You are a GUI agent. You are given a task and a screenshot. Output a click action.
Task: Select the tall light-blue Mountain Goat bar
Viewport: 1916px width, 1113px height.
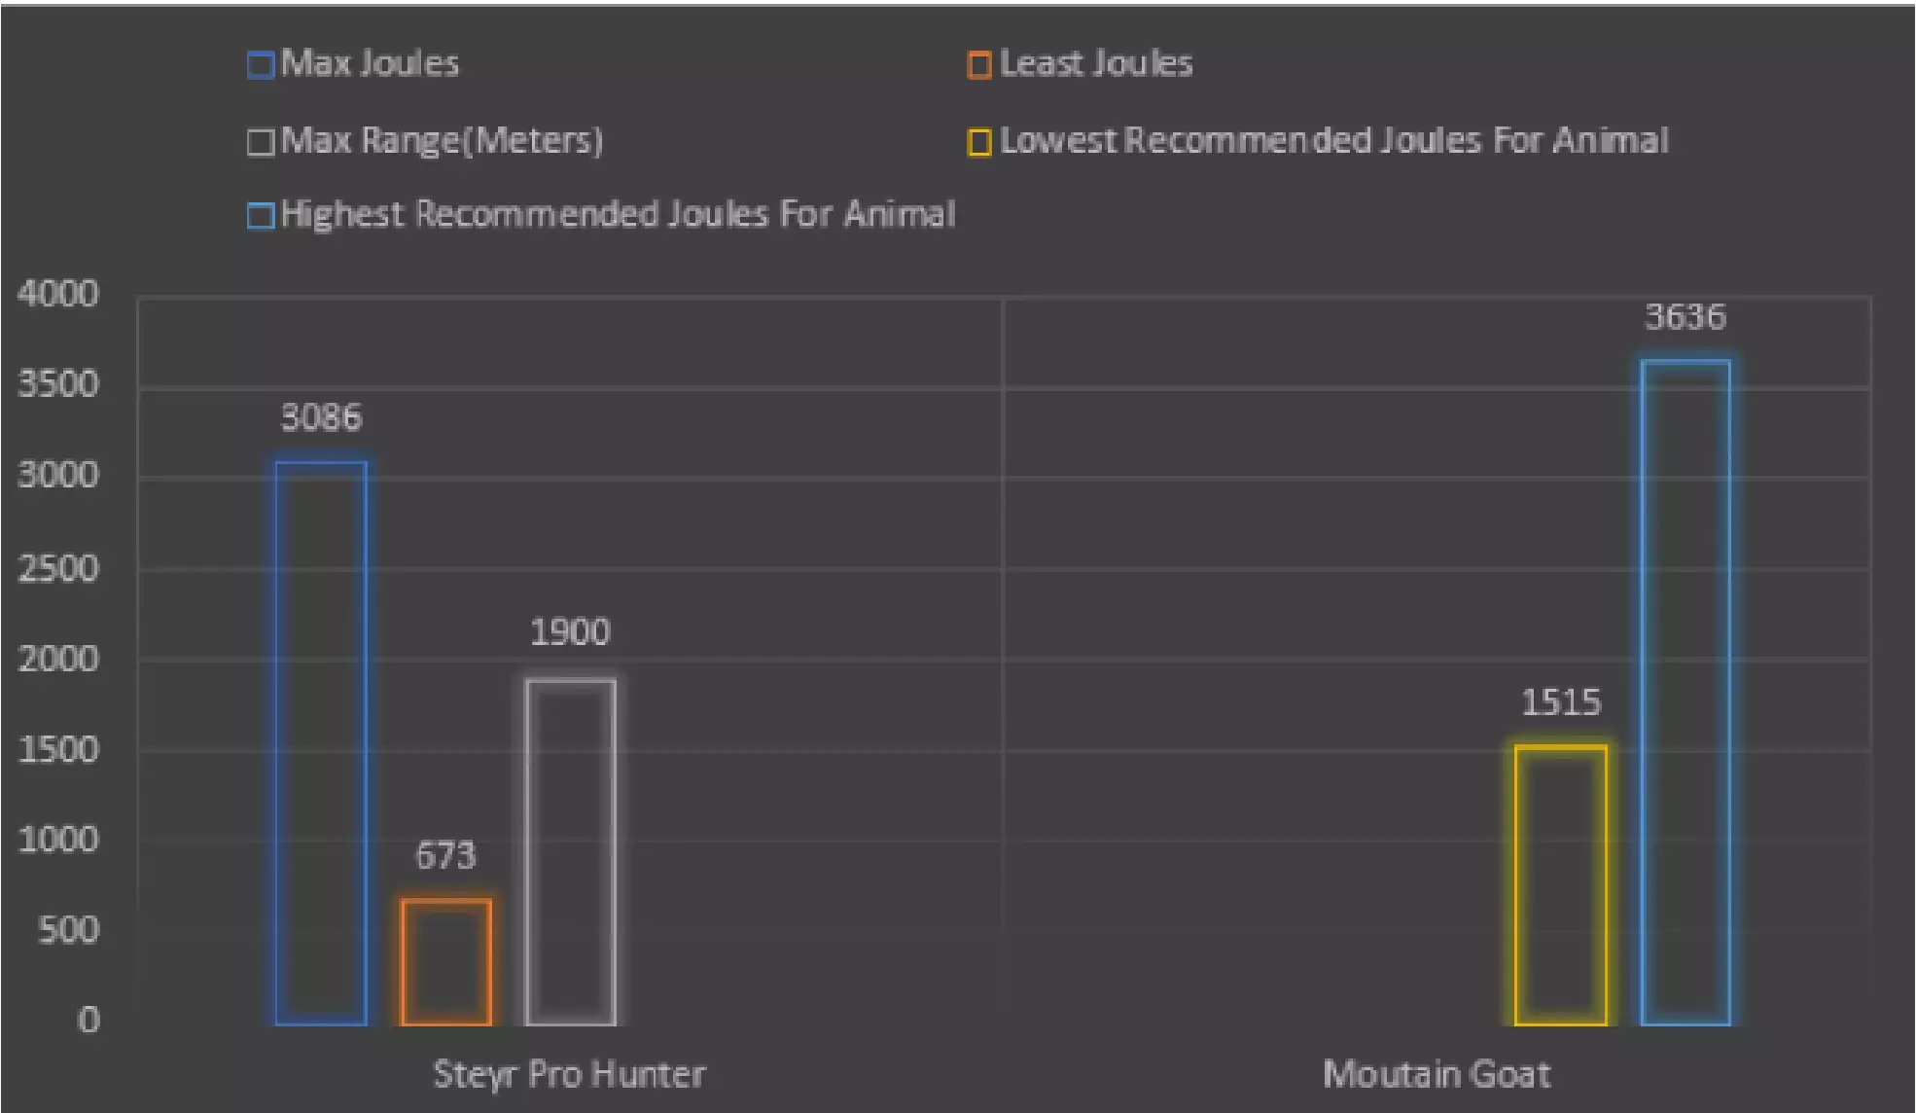point(1685,693)
